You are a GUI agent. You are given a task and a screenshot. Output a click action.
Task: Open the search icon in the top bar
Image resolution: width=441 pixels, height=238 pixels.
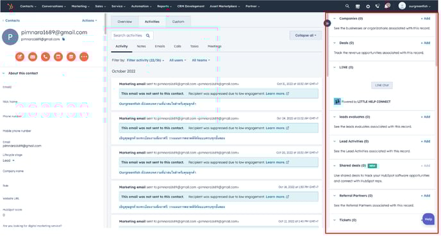coord(347,6)
